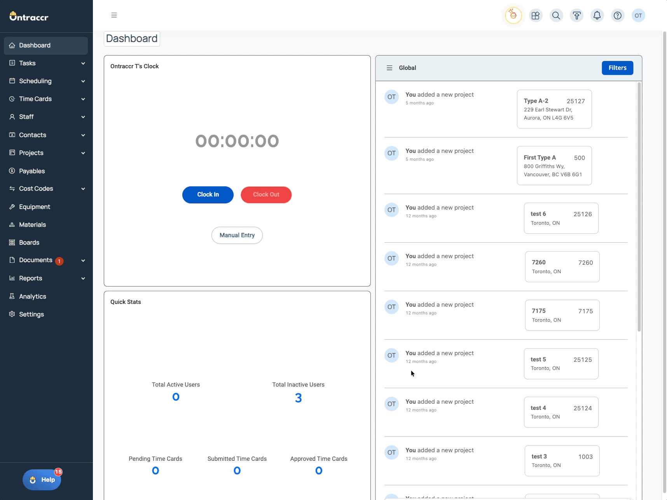
Task: Click the activity feed scrollbar
Action: click(639, 207)
